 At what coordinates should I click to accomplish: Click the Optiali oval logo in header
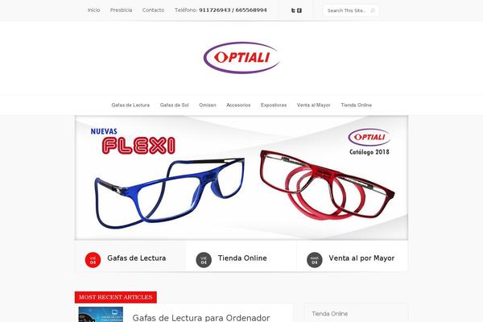point(242,58)
